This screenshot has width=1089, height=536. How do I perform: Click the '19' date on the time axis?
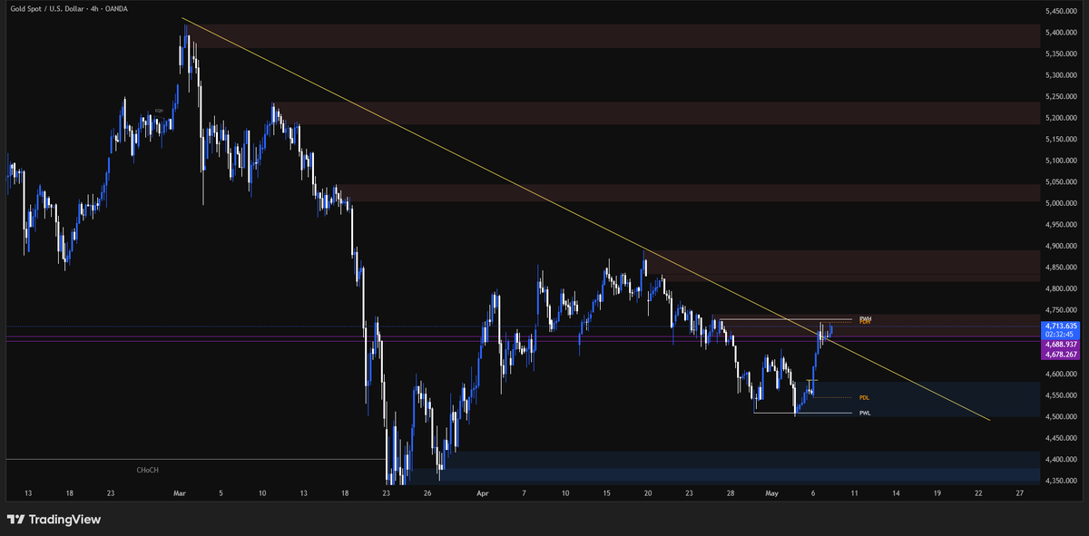937,493
